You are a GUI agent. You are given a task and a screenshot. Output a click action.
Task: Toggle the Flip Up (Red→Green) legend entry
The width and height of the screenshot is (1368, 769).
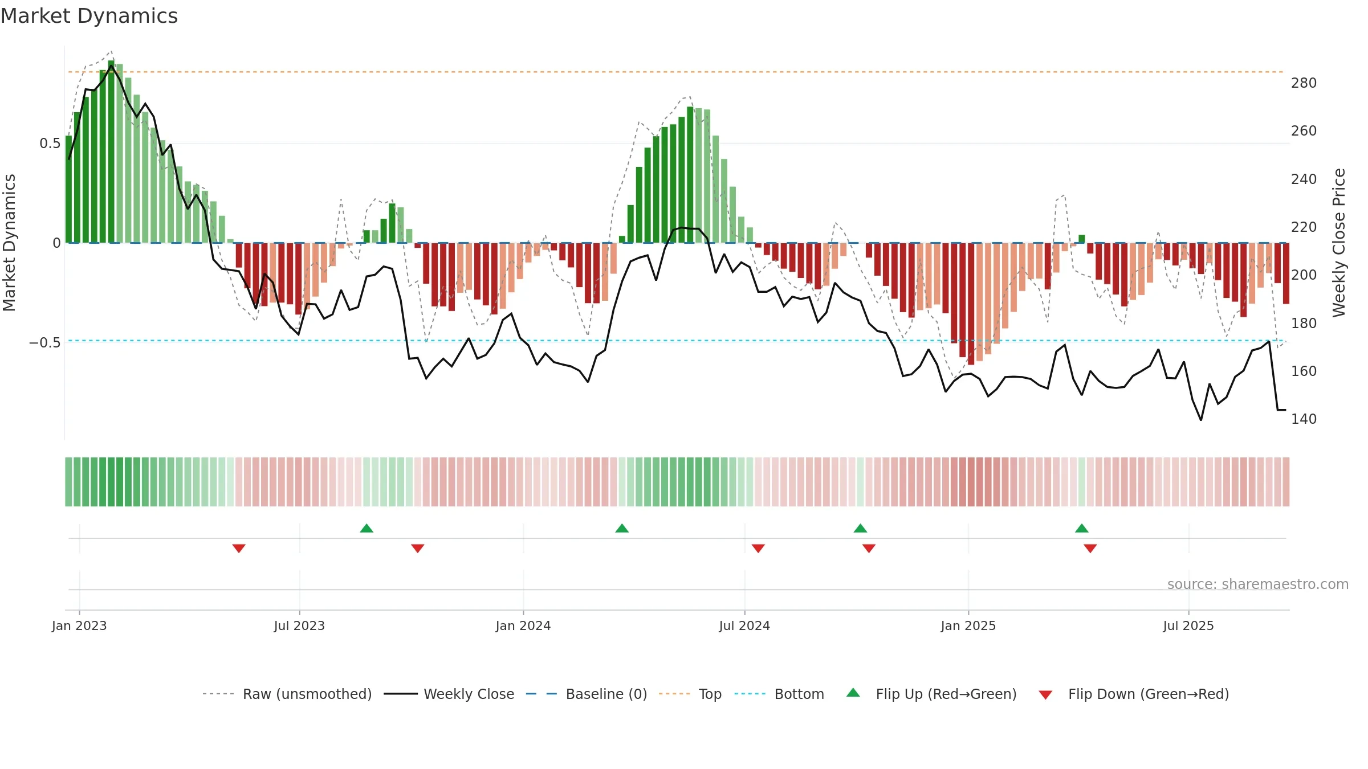coord(931,694)
